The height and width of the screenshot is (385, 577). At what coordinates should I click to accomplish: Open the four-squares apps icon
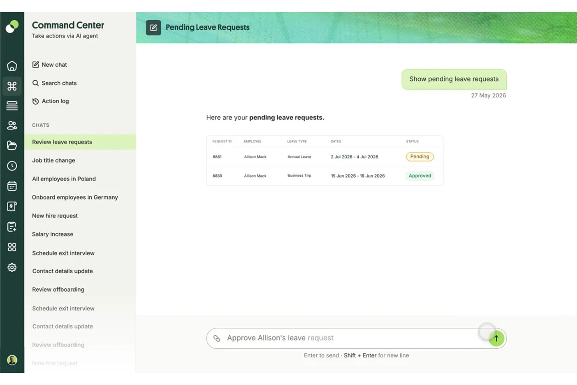coord(12,247)
